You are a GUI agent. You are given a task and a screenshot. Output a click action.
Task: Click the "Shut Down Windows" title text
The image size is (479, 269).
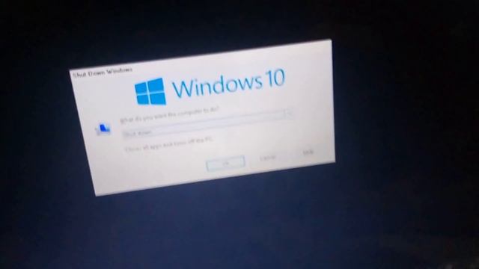[103, 72]
